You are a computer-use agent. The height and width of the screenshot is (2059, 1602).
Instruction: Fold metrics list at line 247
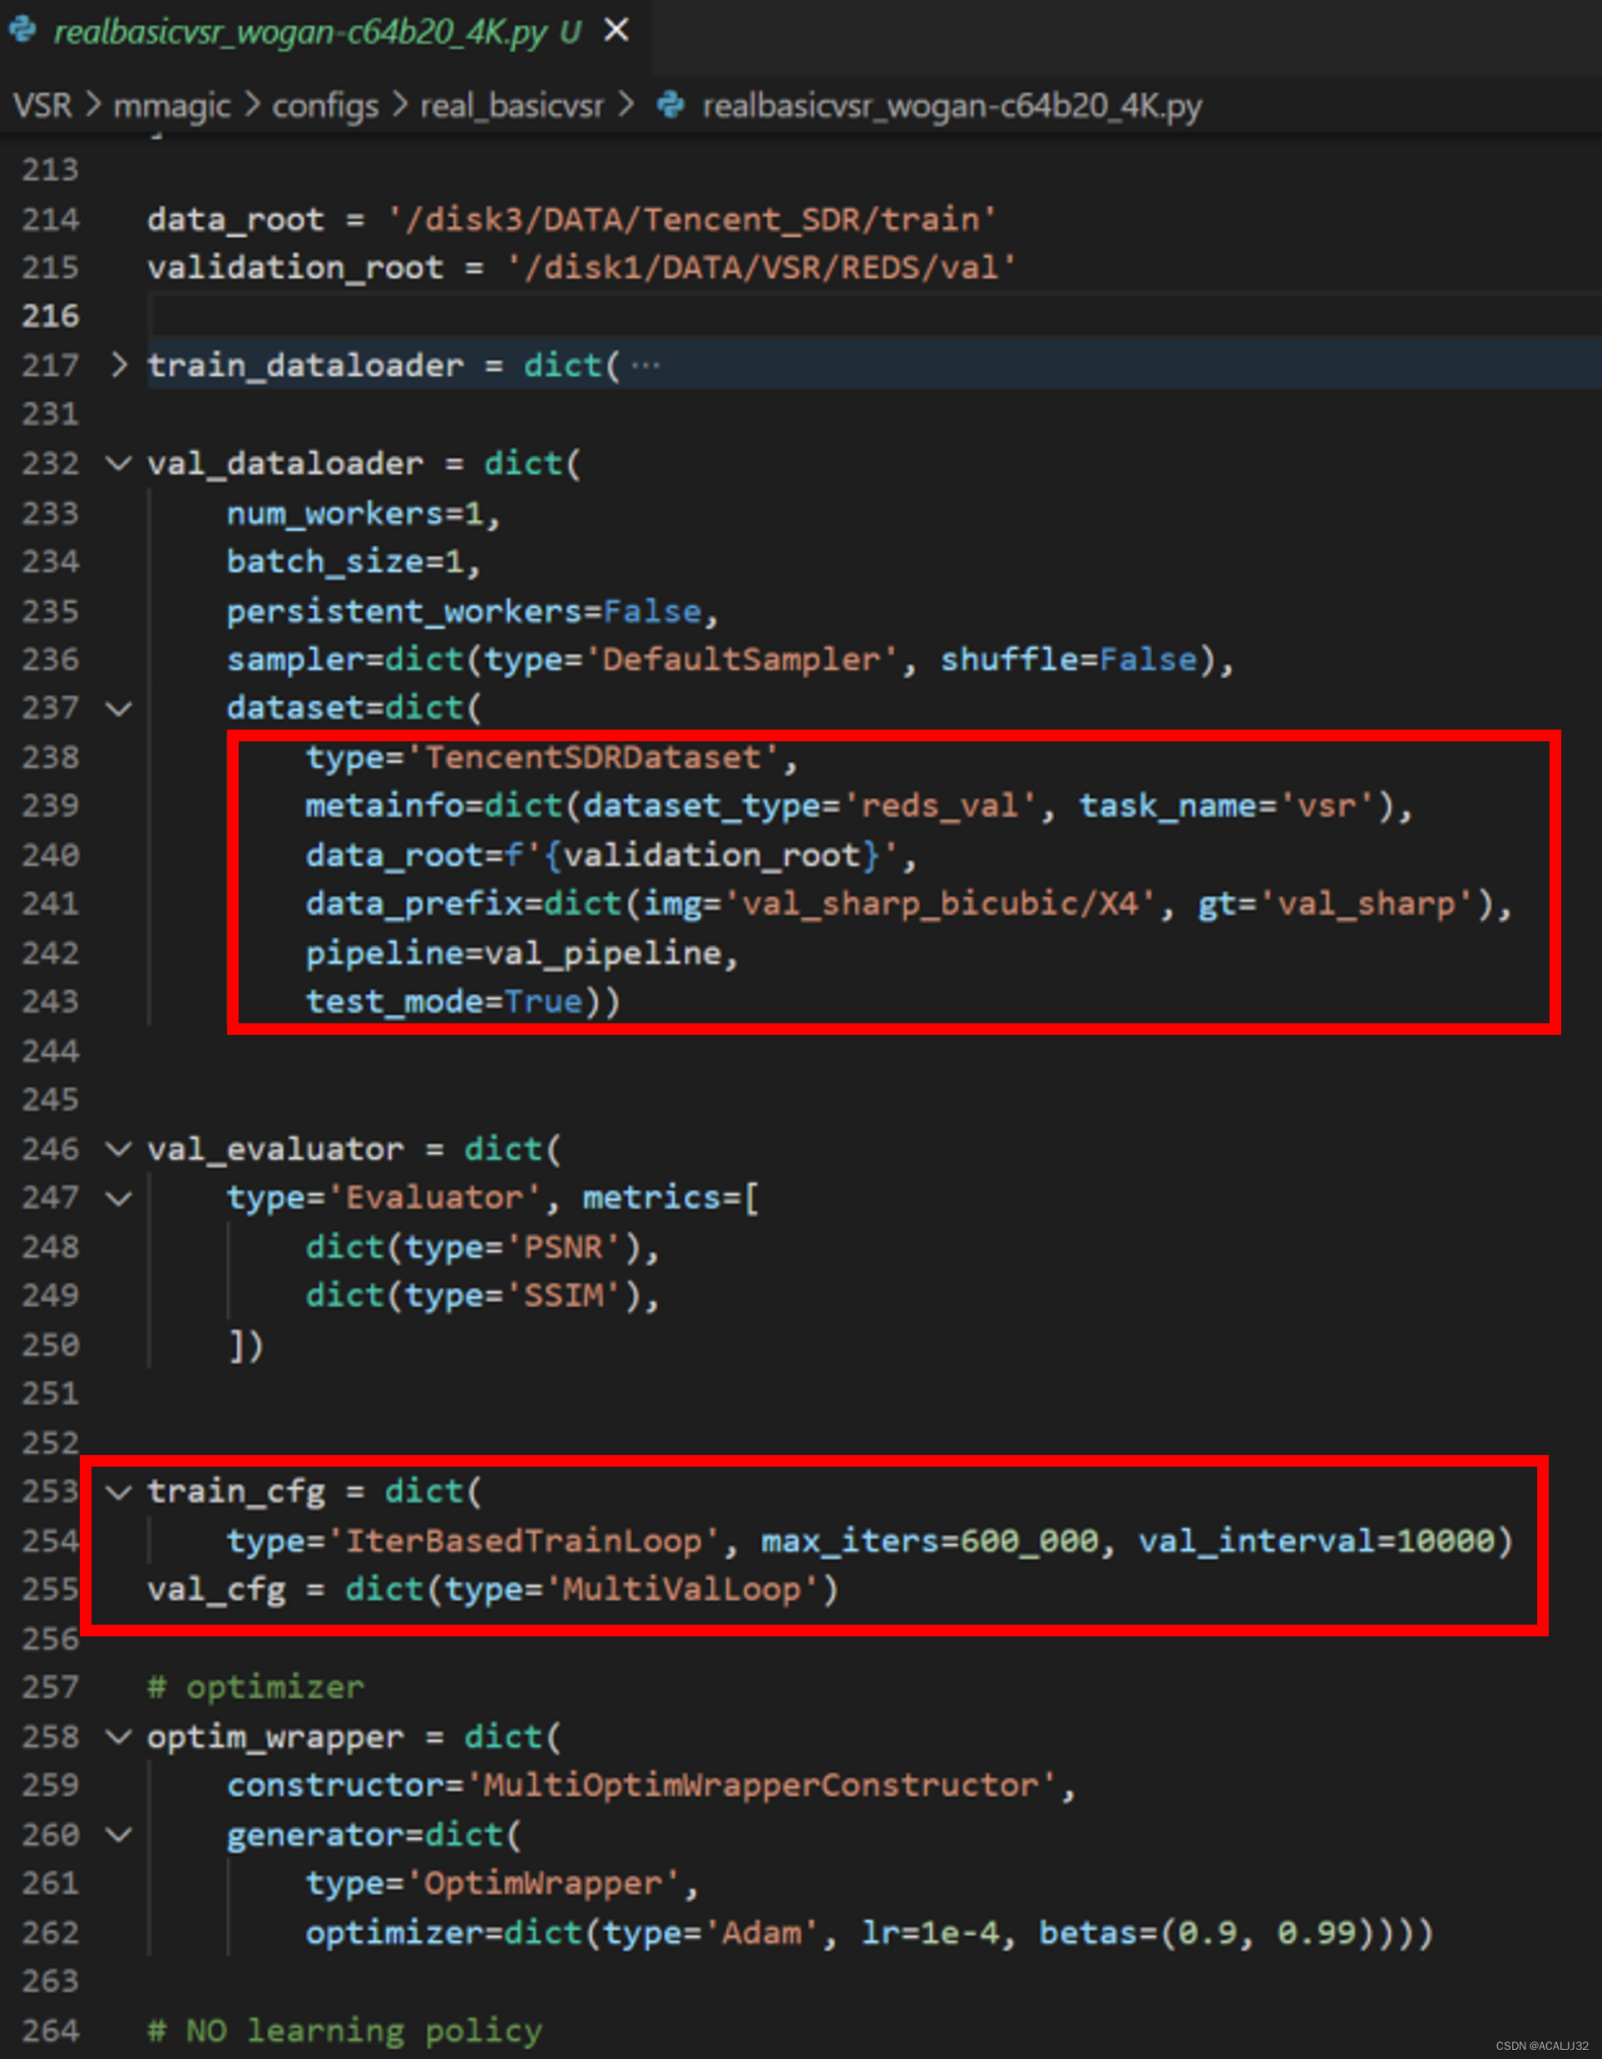(x=119, y=1198)
